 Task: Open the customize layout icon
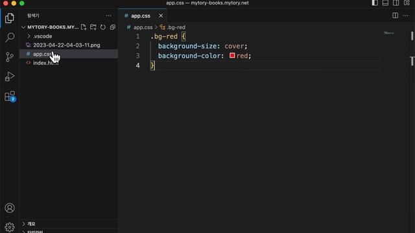click(407, 3)
